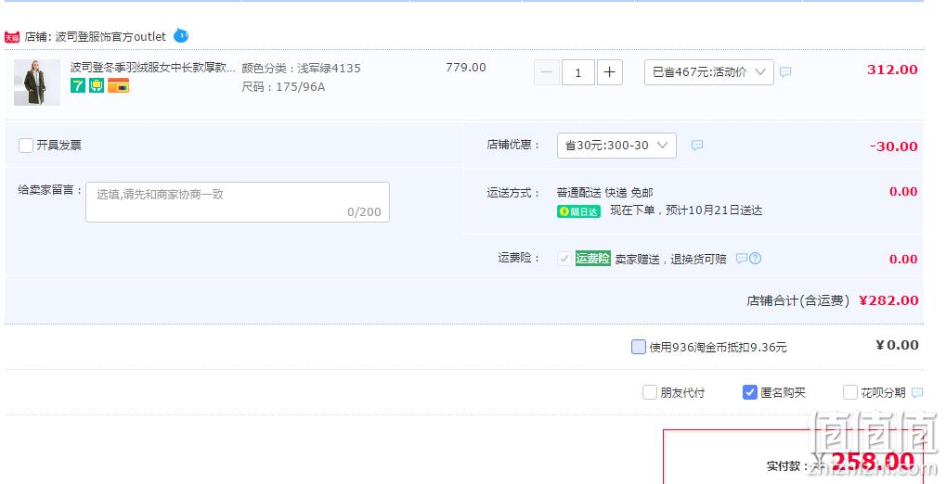Tick the 花呗分期 installment checkbox

pos(850,392)
